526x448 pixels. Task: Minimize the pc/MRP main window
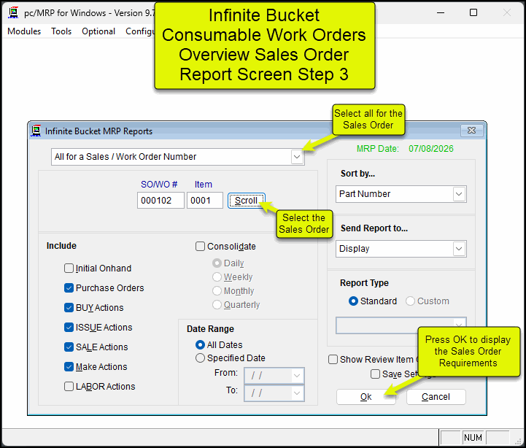click(x=441, y=12)
